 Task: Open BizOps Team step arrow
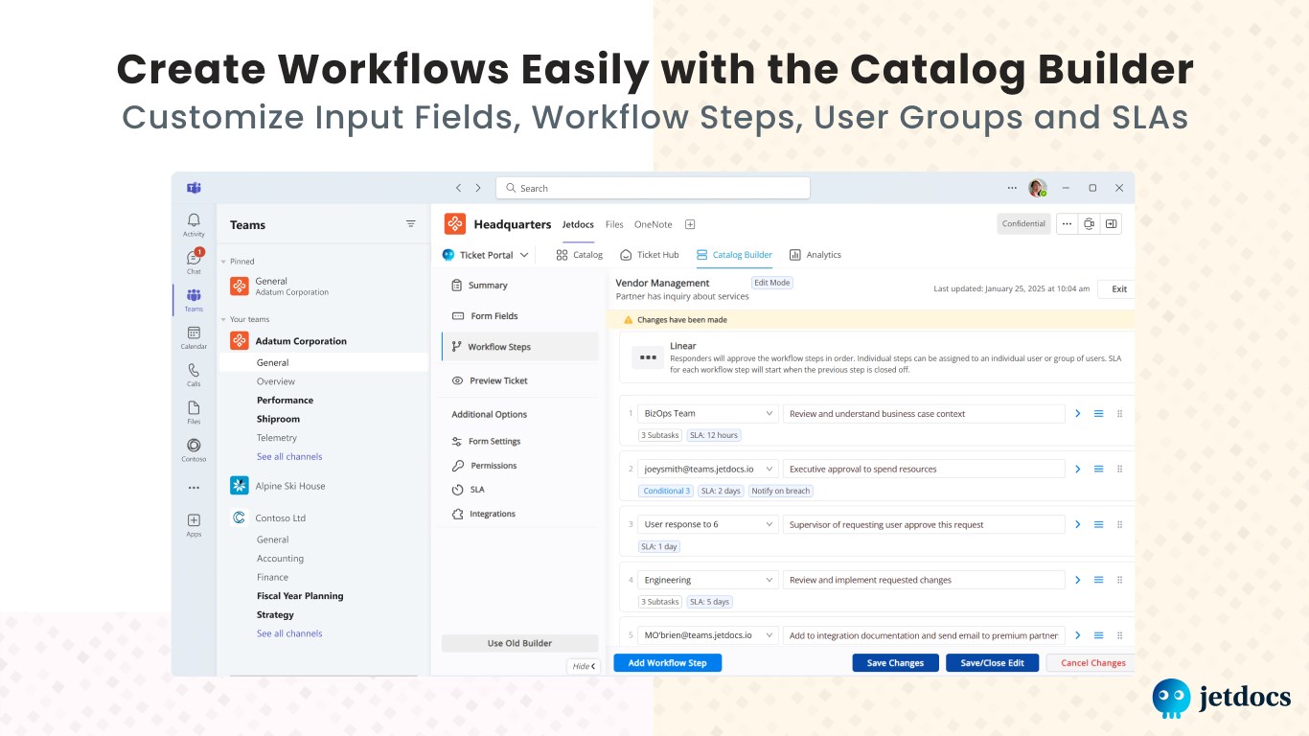[1077, 414]
